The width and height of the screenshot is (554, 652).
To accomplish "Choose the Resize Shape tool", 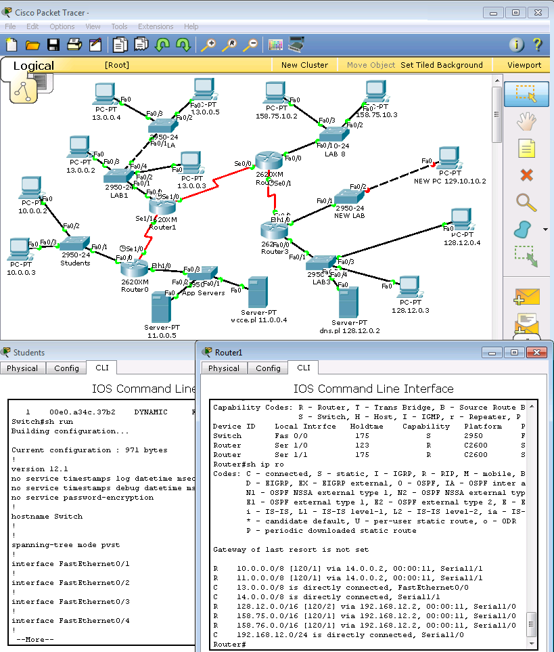I will (x=526, y=256).
